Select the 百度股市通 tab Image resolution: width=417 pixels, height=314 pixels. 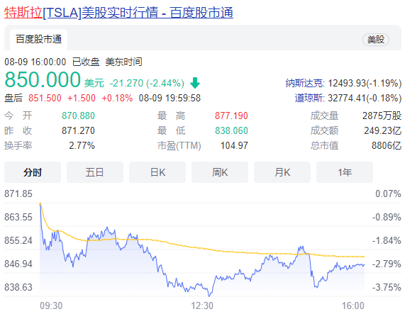click(38, 40)
